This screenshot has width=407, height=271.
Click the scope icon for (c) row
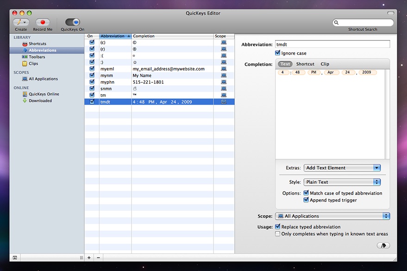224,42
